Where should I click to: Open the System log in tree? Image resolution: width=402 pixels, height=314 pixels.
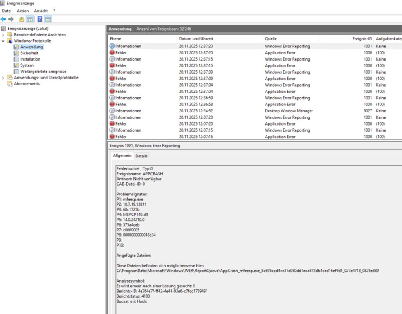tap(27, 65)
